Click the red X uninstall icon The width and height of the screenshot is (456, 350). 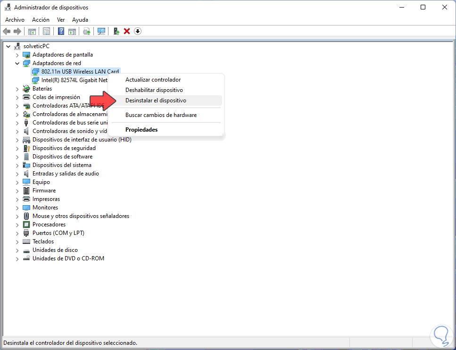(x=127, y=31)
